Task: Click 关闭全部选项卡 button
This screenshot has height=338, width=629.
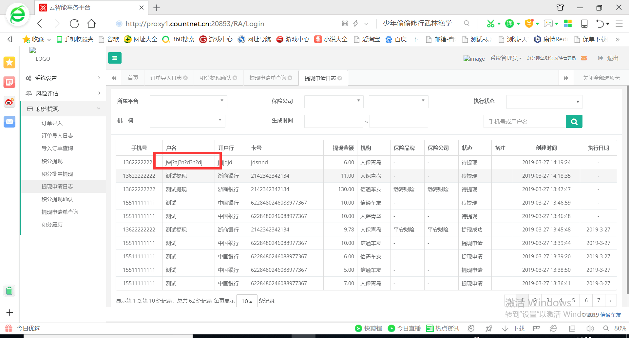Action: 601,78
